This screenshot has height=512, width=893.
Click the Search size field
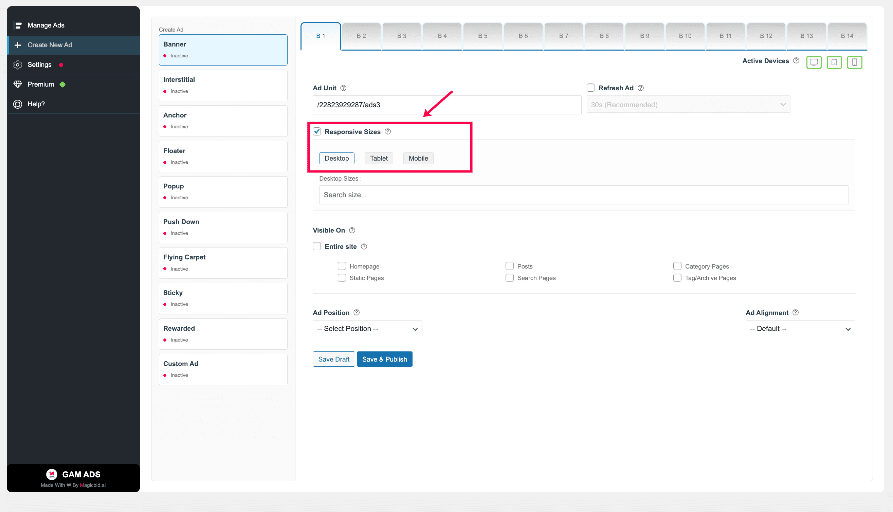point(584,195)
